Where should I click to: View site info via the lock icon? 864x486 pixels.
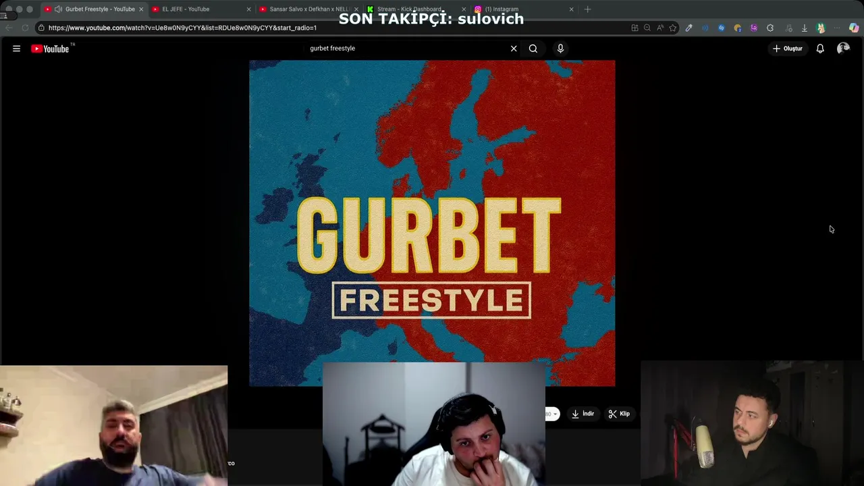pyautogui.click(x=41, y=28)
